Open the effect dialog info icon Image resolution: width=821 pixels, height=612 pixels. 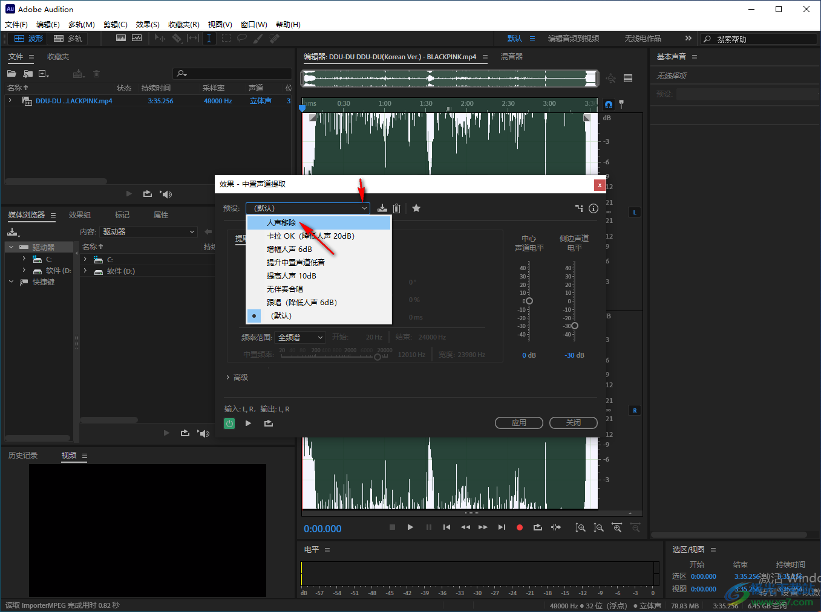click(x=594, y=208)
